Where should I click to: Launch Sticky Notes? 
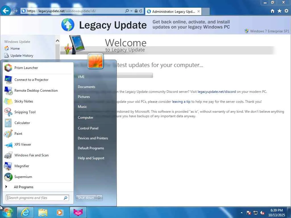[x=38, y=101]
